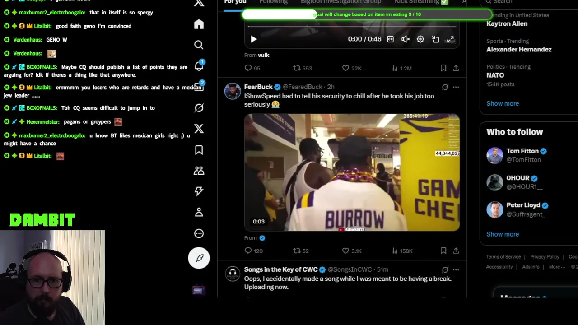This screenshot has height=325, width=578.
Task: Click chat username BOXOFNAILS suggesting CQ publish points
Action: (x=41, y=67)
